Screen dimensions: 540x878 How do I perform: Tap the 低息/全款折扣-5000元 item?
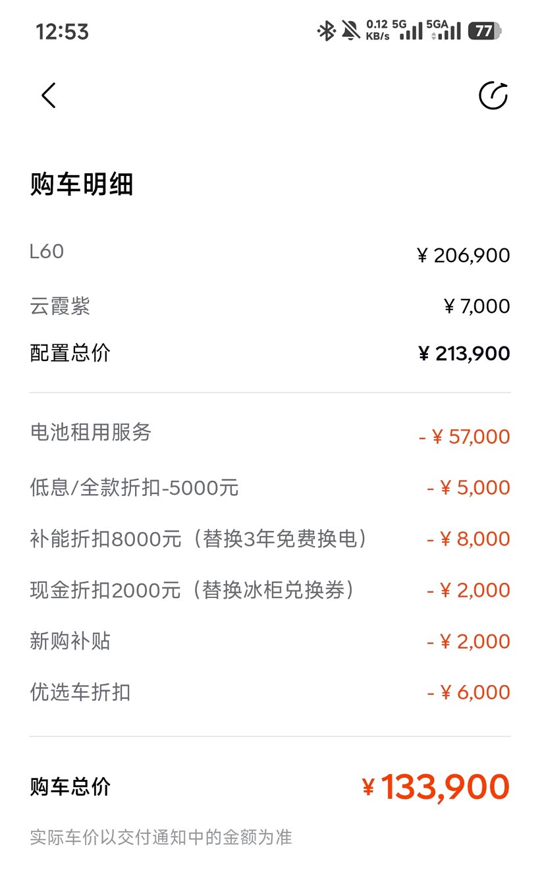point(134,487)
